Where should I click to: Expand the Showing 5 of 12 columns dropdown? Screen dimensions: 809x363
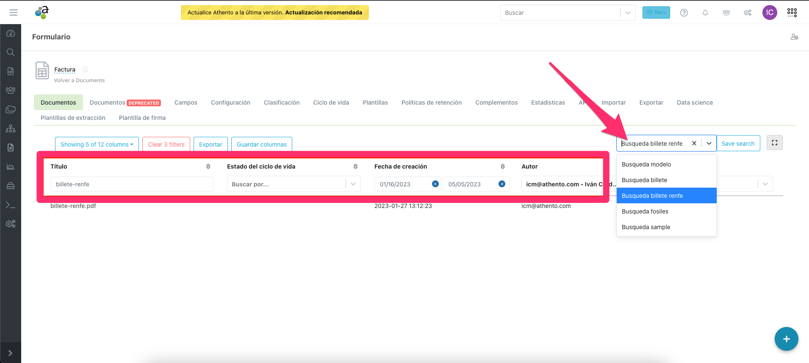[x=97, y=144]
